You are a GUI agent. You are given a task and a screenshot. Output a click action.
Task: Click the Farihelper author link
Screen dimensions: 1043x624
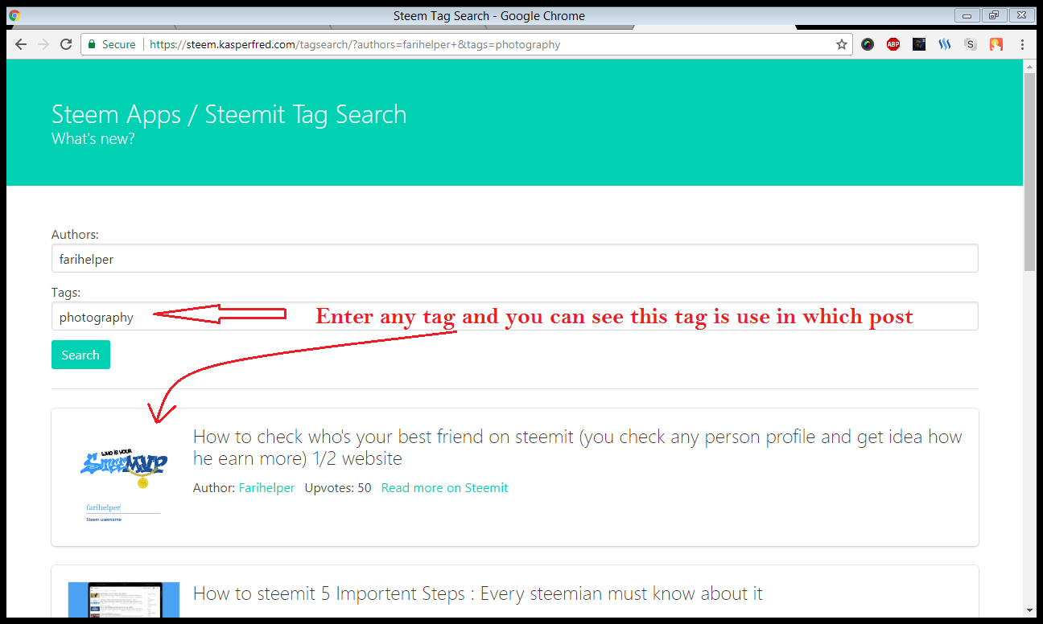tap(266, 487)
